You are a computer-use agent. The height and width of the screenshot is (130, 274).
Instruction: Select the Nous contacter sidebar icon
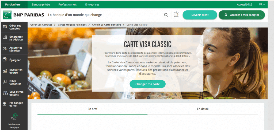point(5,82)
